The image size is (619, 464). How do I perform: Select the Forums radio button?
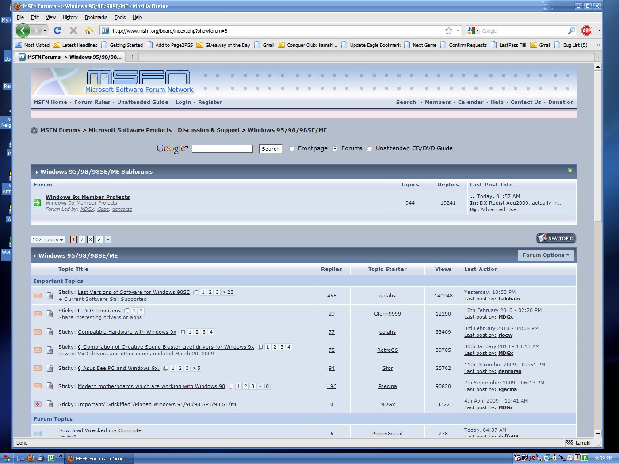point(335,149)
